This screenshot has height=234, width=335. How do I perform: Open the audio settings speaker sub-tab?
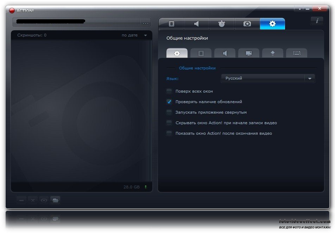coord(225,53)
